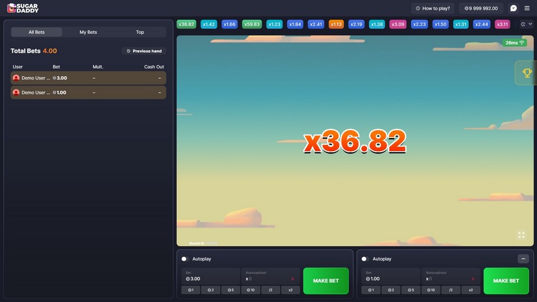
Task: Clear autocashout in left bet panel
Action: coord(292,279)
